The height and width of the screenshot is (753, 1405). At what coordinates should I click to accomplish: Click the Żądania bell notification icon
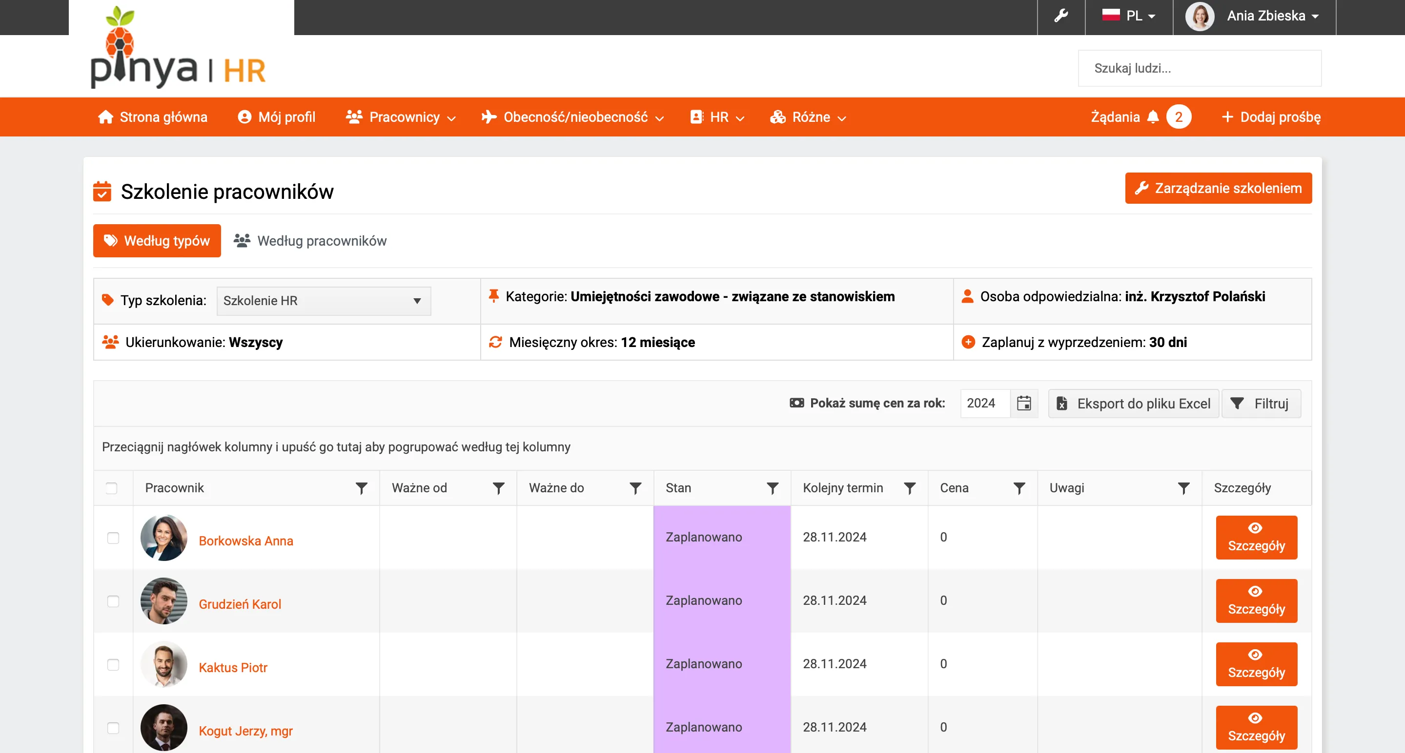(x=1153, y=117)
